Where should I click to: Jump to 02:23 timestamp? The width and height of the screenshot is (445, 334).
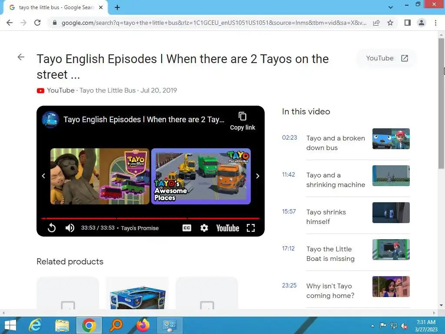point(289,137)
